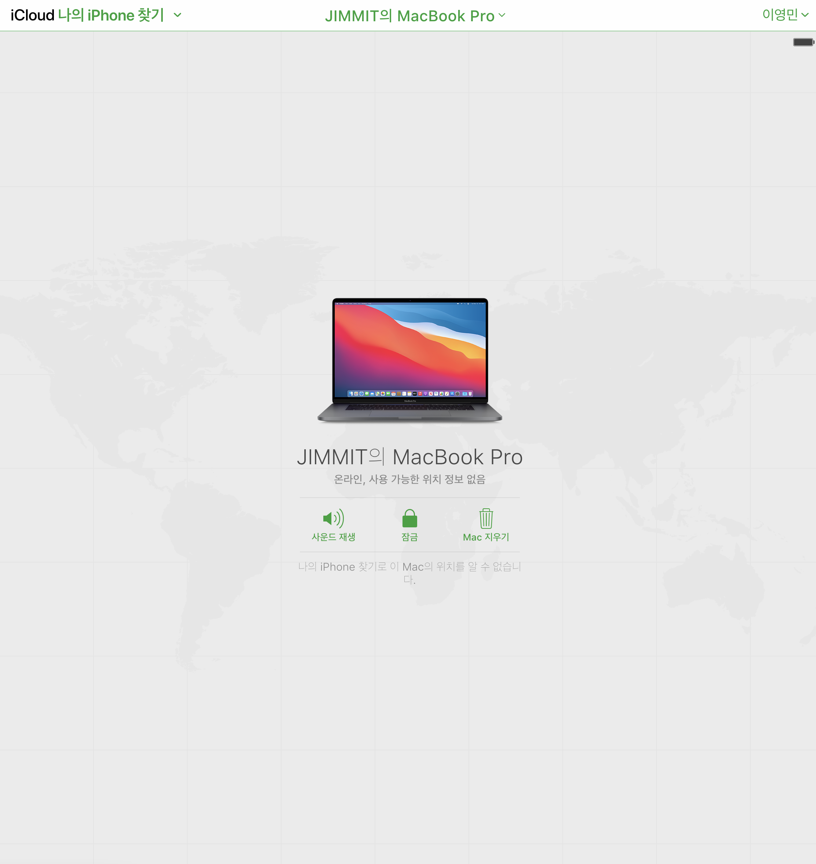The height and width of the screenshot is (864, 816).
Task: Click chevron next to 이영민
Action: point(805,15)
